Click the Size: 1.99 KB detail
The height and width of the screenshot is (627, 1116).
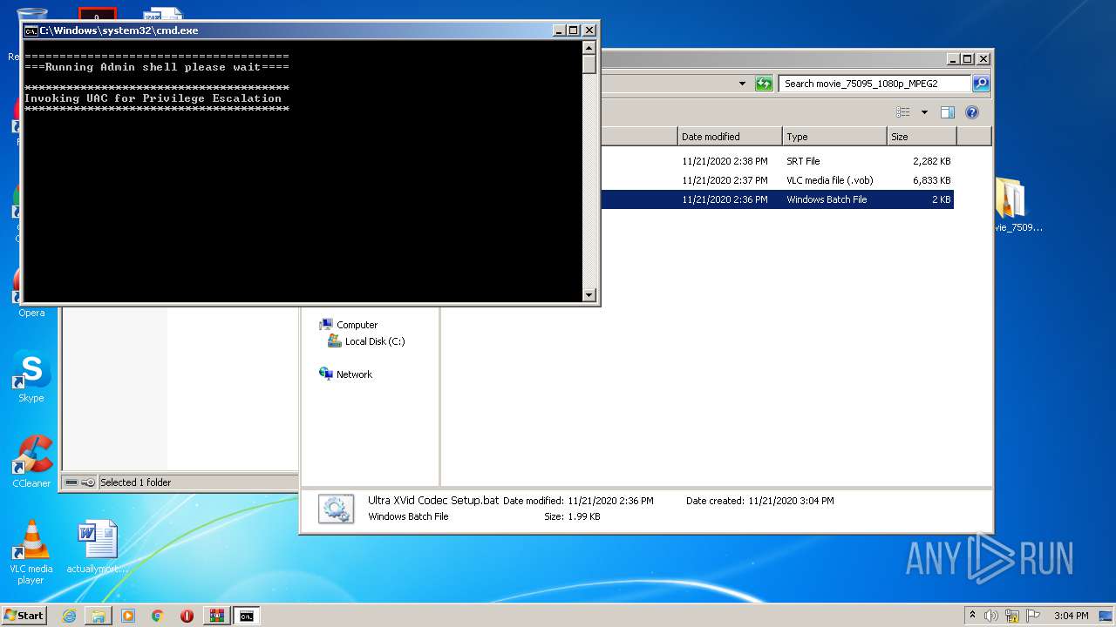coord(572,516)
